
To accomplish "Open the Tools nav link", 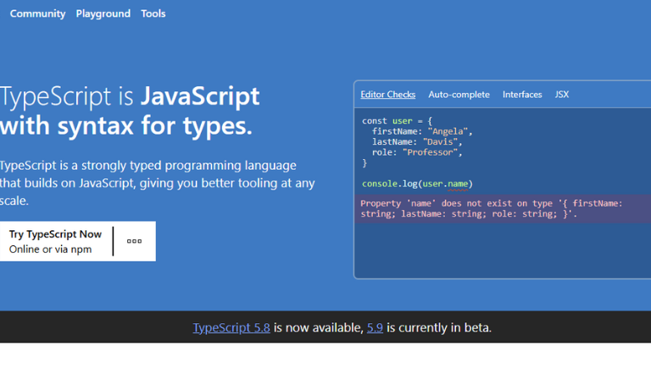I will 153,14.
